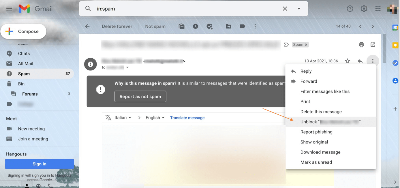Screen dimensions: 400x188
Task: Choose Forward from the menu
Action: (331, 81)
